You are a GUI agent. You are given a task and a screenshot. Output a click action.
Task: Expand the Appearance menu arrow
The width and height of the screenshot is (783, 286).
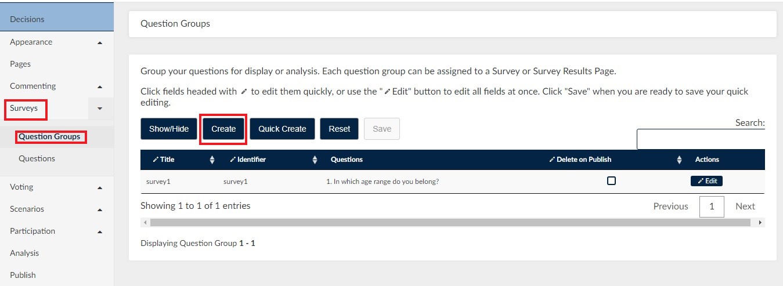[100, 42]
